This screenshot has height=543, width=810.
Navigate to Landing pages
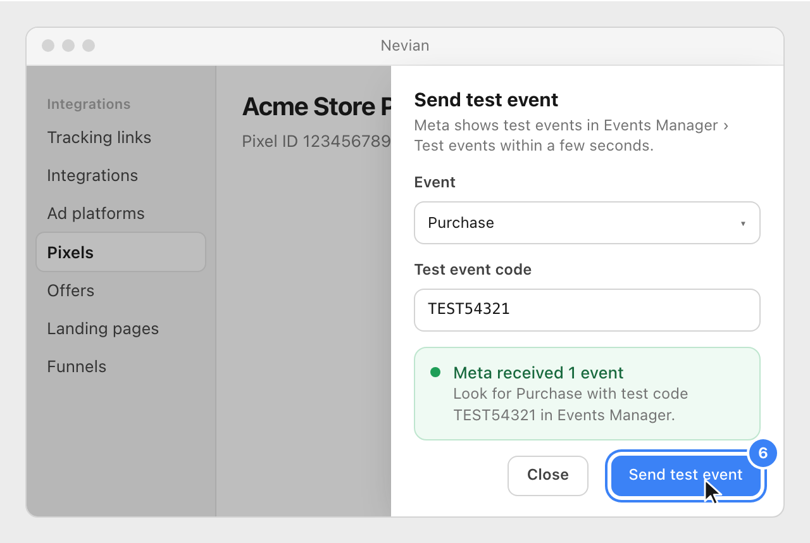pos(103,328)
